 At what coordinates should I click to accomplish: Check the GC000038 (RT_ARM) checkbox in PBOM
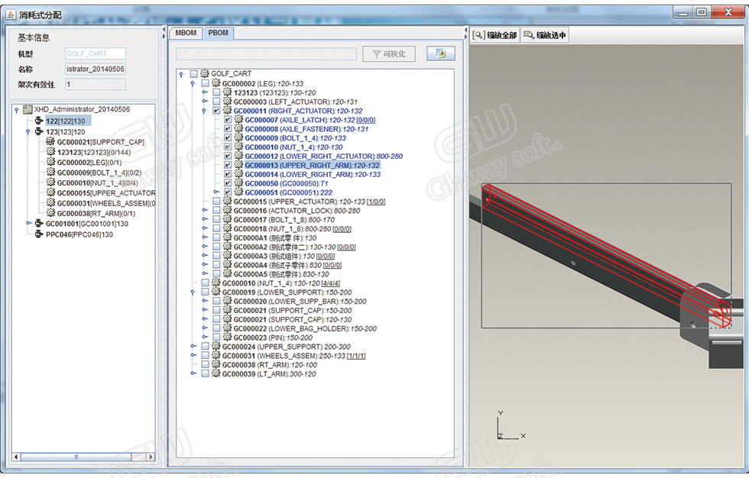point(206,364)
